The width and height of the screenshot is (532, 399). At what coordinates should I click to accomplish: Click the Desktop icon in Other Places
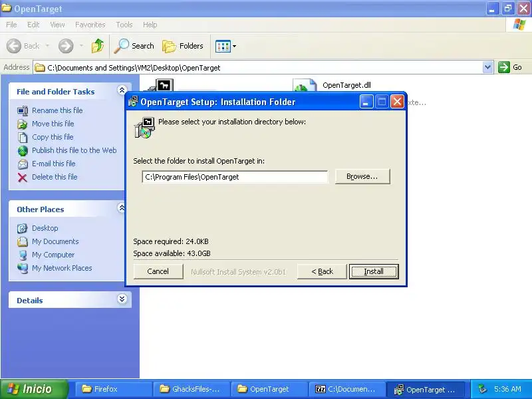pos(23,228)
